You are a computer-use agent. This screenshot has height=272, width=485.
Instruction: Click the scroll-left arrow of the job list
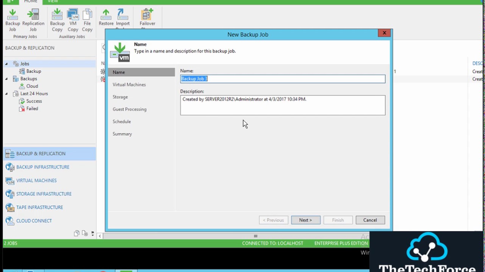[x=100, y=236]
